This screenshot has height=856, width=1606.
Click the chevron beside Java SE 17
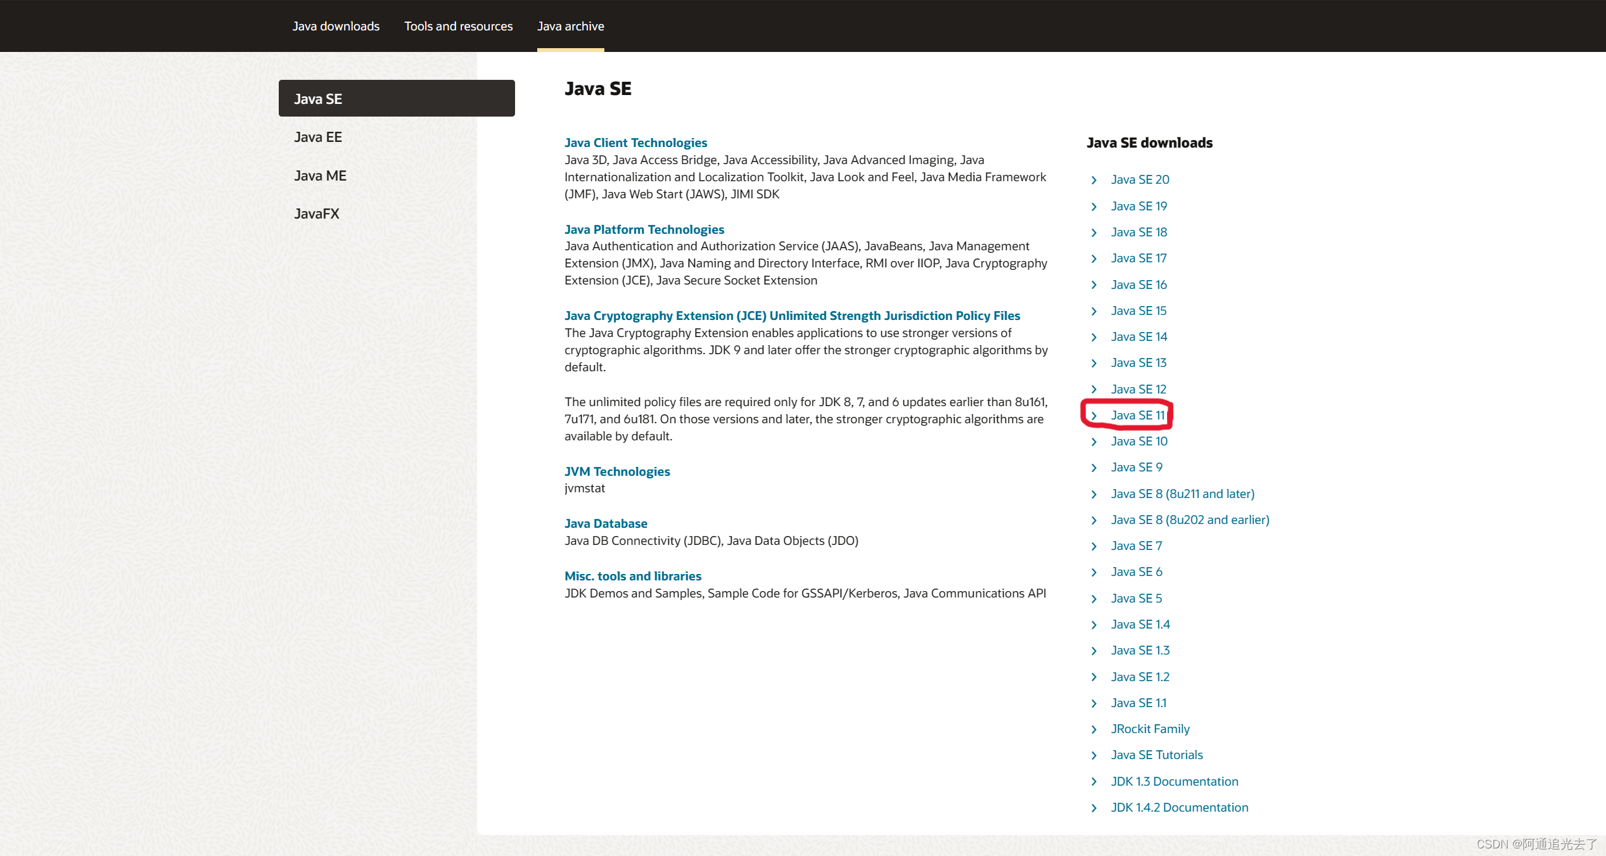pyautogui.click(x=1094, y=259)
